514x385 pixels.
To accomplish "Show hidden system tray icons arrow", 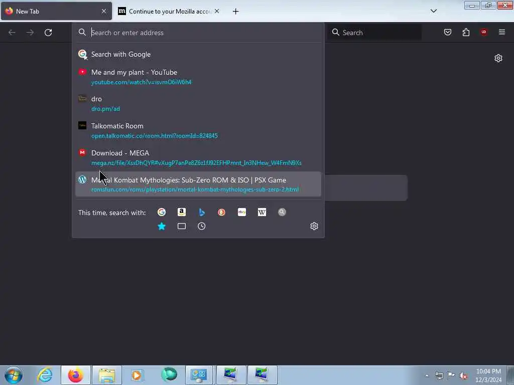I will (x=427, y=375).
